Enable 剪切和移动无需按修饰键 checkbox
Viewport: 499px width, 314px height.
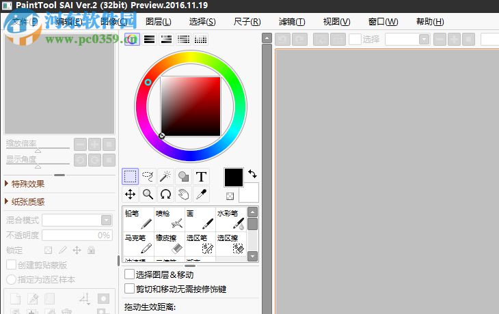pos(129,289)
